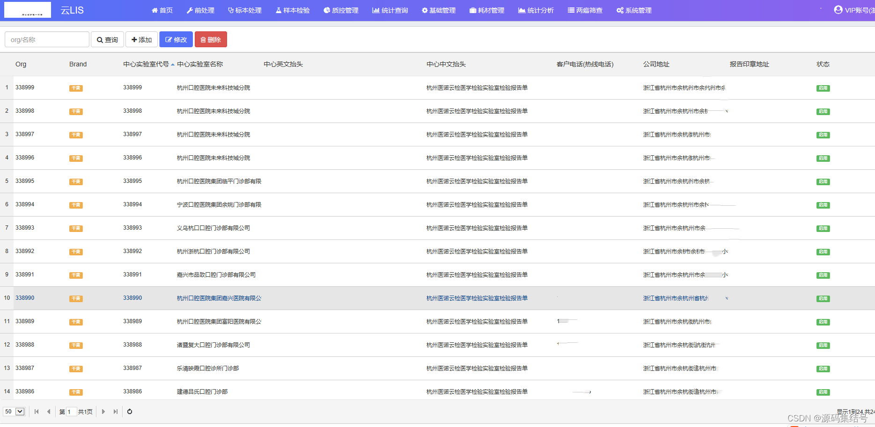875x427 pixels.
Task: Go to first page icon
Action: click(x=37, y=412)
